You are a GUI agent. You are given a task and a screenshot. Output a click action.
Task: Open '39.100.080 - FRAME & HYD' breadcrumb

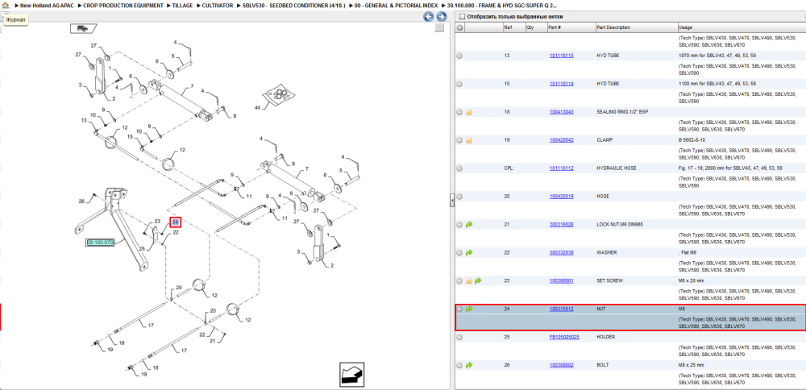click(501, 5)
